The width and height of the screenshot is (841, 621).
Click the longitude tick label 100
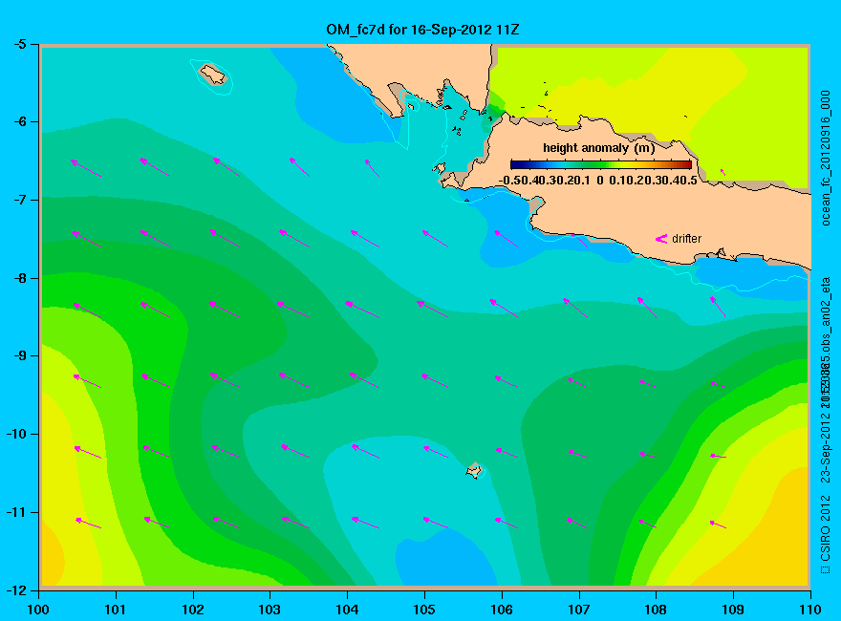pos(38,610)
